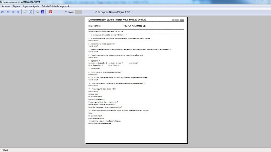This screenshot has width=271, height=152.
Task: Go to the previous page arrow
Action: (8, 12)
